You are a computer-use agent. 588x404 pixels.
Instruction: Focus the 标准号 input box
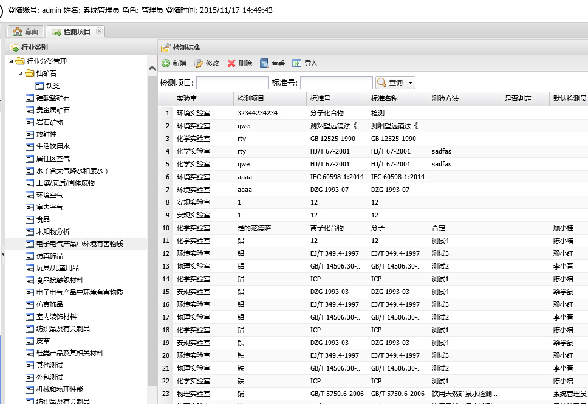(336, 83)
